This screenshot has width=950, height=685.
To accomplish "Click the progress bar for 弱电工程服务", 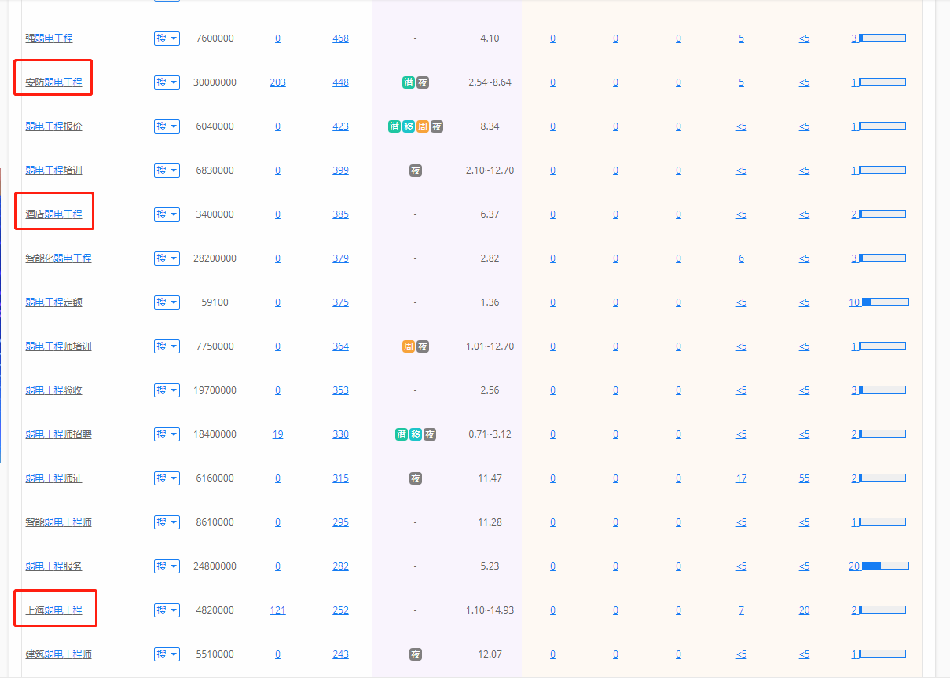I will tap(885, 566).
